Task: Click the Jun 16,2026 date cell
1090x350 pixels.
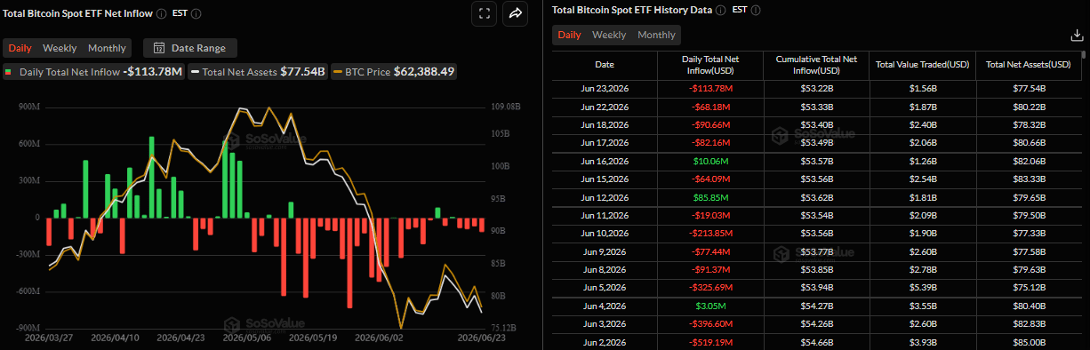Action: (605, 161)
